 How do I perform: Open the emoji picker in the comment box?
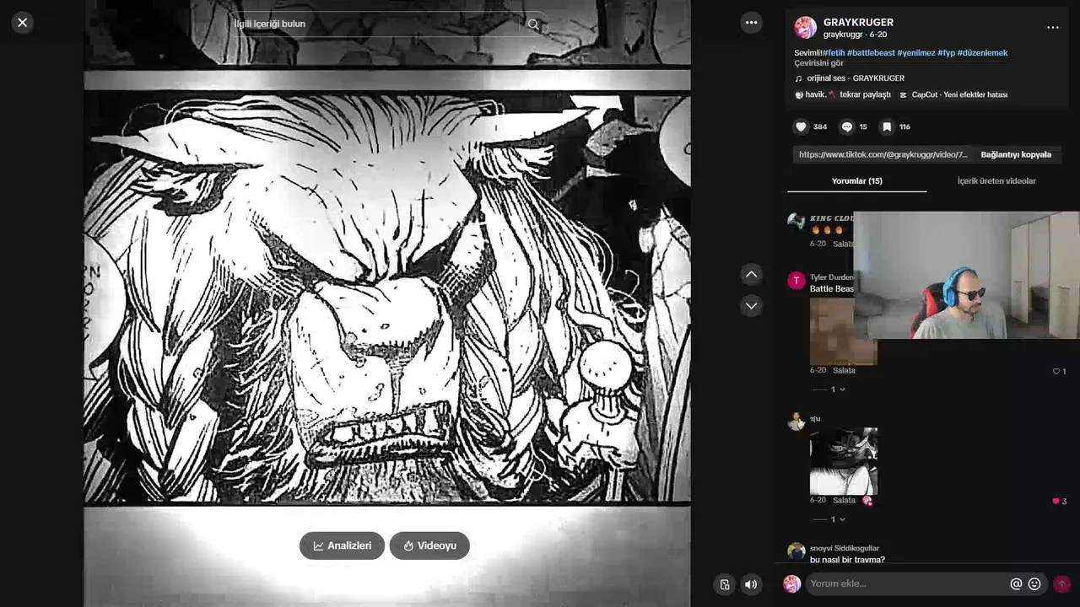tap(1034, 583)
